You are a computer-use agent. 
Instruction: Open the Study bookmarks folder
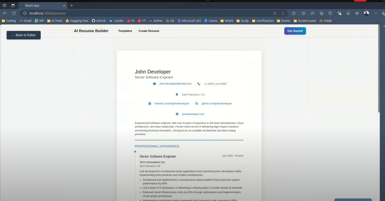(x=243, y=21)
